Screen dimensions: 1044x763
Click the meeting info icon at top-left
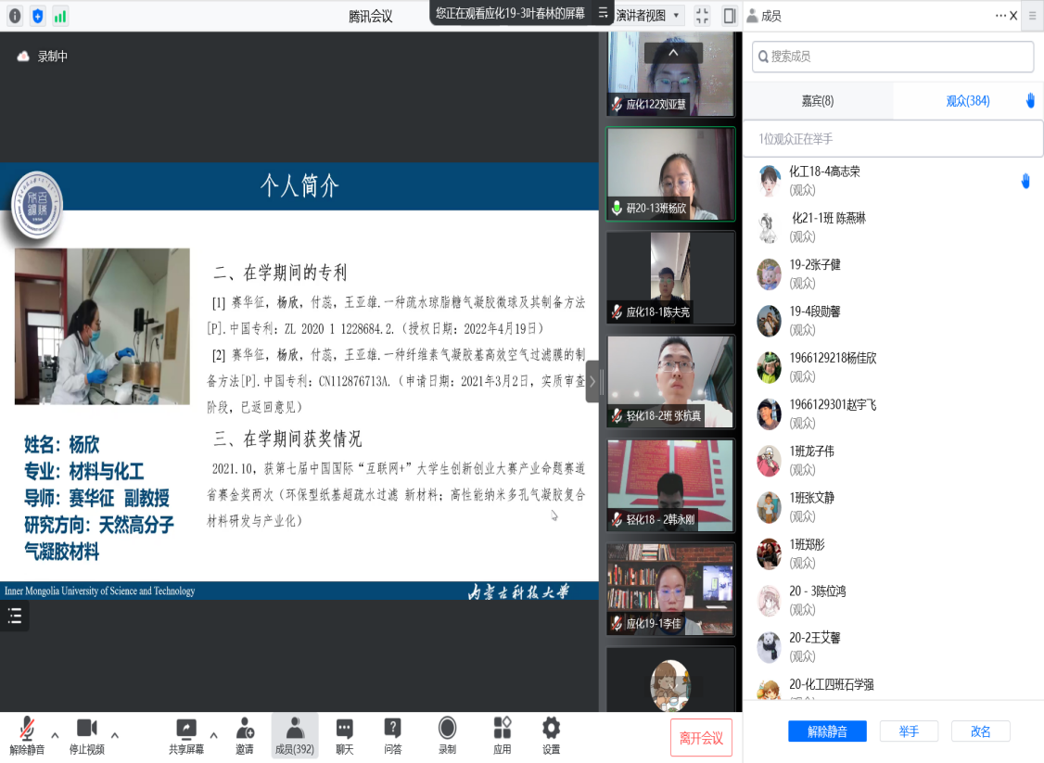15,16
